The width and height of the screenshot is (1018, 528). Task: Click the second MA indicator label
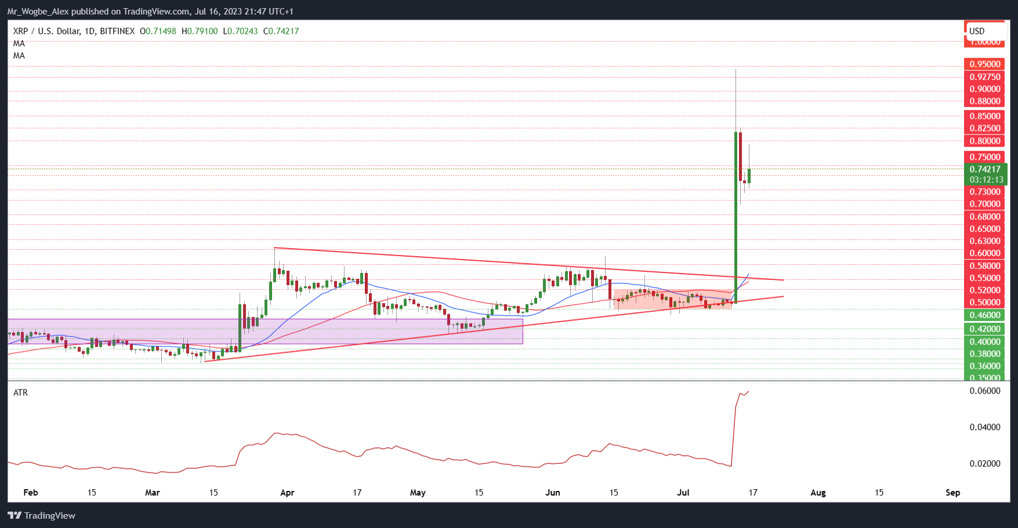19,56
